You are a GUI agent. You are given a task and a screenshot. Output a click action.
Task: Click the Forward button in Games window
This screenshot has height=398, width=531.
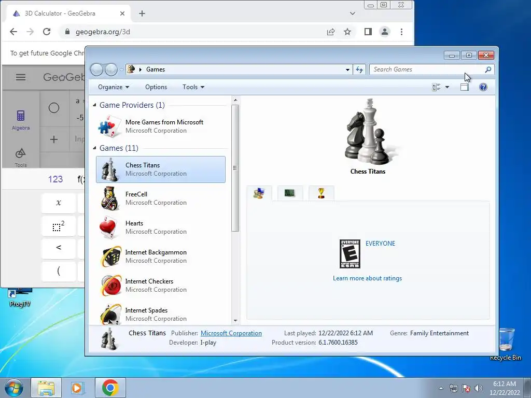pos(111,69)
